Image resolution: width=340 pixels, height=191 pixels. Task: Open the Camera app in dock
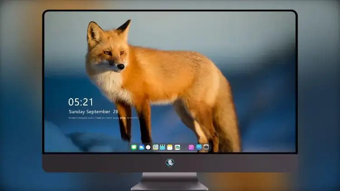[206, 147]
